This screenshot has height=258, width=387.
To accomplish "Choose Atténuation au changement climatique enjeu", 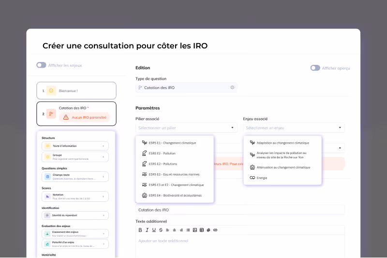I will pos(283,167).
